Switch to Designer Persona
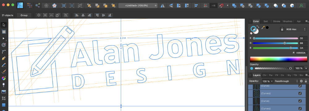The image size is (309, 111). (x=20, y=5)
